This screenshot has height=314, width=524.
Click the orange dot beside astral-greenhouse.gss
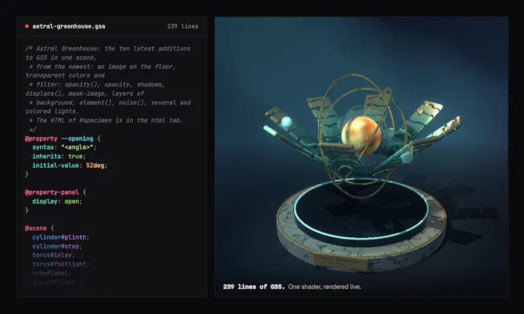tap(27, 26)
